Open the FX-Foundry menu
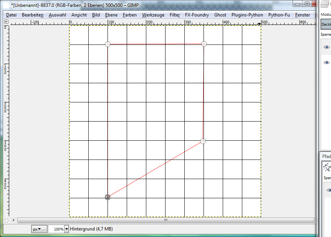 tap(197, 15)
